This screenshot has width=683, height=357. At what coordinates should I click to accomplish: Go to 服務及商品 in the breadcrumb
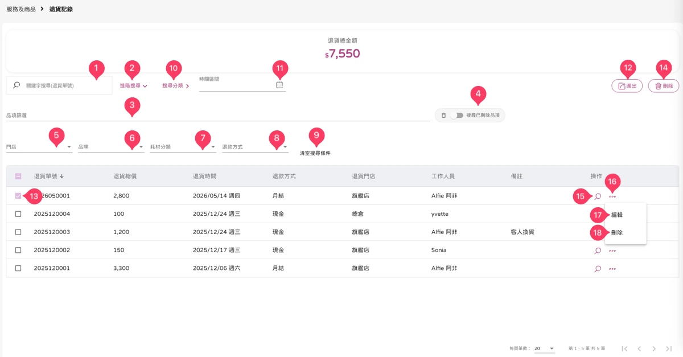21,9
